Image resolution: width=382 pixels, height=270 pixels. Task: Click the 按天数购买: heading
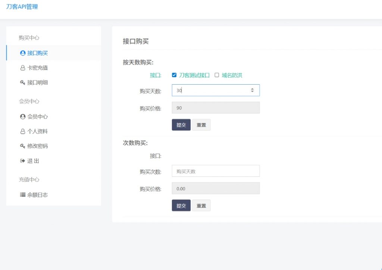coord(138,62)
